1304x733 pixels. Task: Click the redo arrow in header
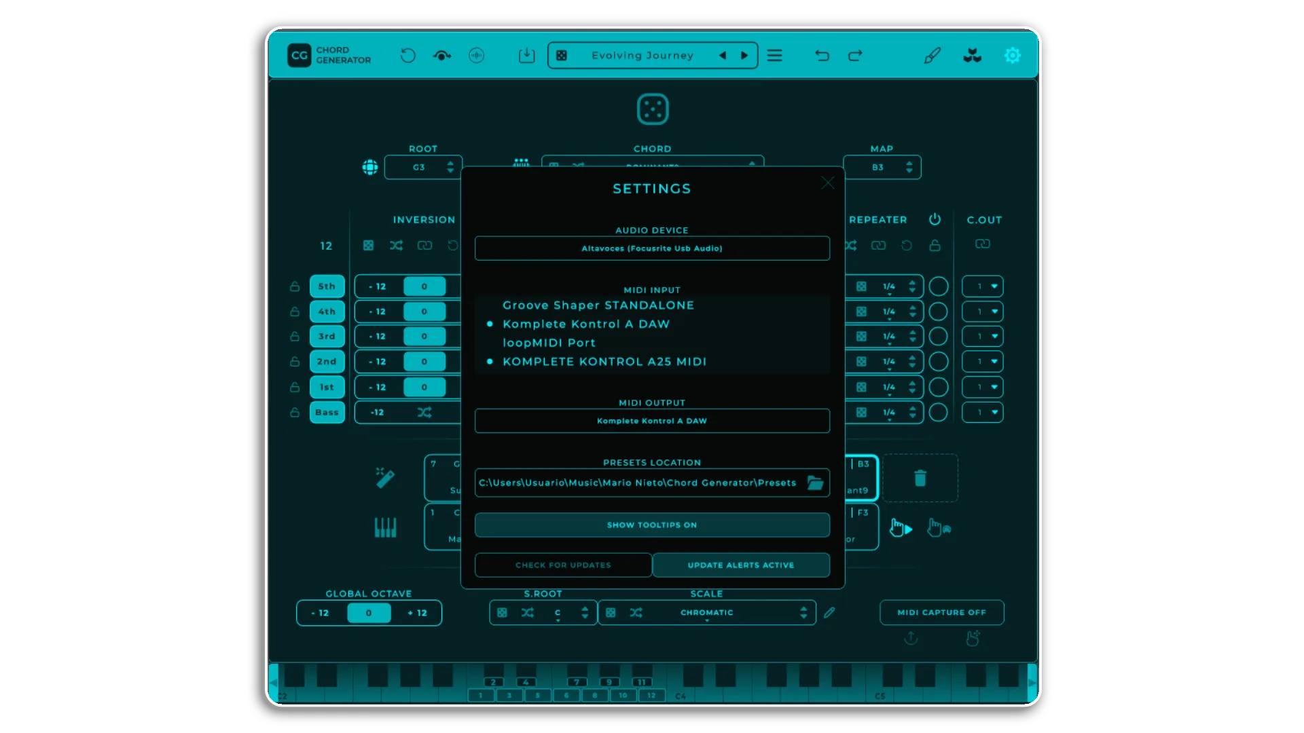coord(855,56)
